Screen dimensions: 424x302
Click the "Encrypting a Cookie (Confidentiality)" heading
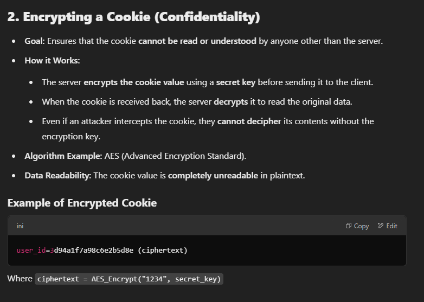pos(134,17)
